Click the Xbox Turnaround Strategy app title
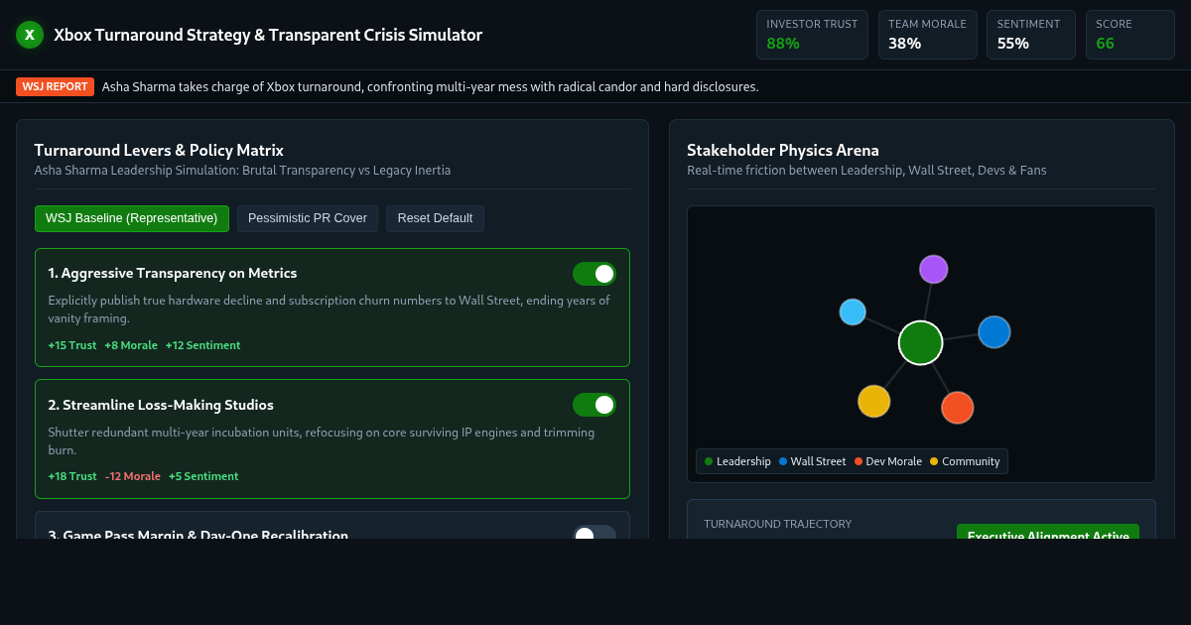Image resolution: width=1191 pixels, height=625 pixels. tap(268, 35)
